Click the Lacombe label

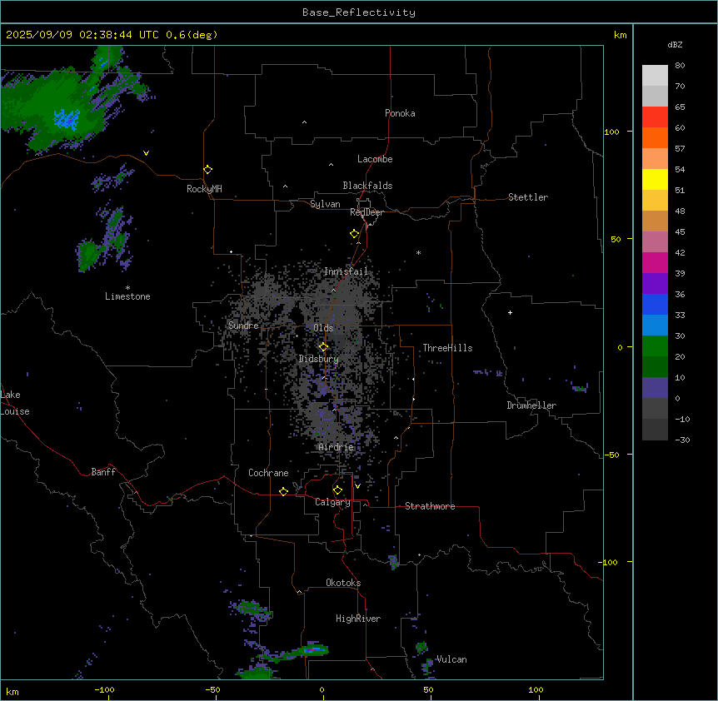[x=375, y=159]
